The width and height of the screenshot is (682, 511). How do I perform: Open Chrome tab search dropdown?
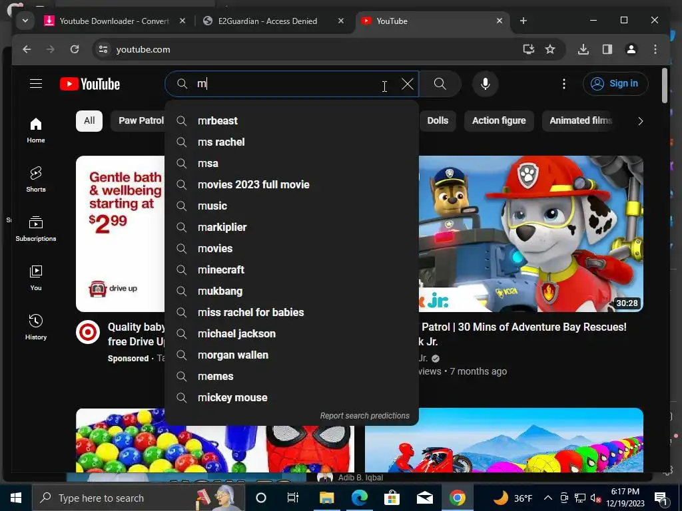(25, 21)
